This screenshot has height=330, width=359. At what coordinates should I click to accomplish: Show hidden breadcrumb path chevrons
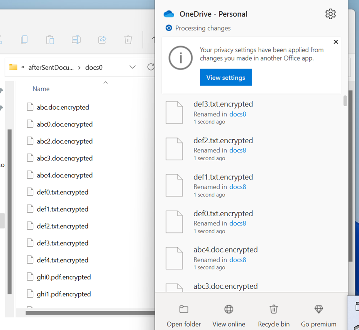(23, 67)
